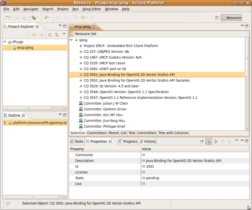Click the Description property value cell

(x=195, y=161)
